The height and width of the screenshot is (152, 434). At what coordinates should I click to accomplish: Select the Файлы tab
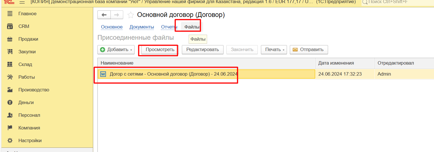(x=192, y=27)
